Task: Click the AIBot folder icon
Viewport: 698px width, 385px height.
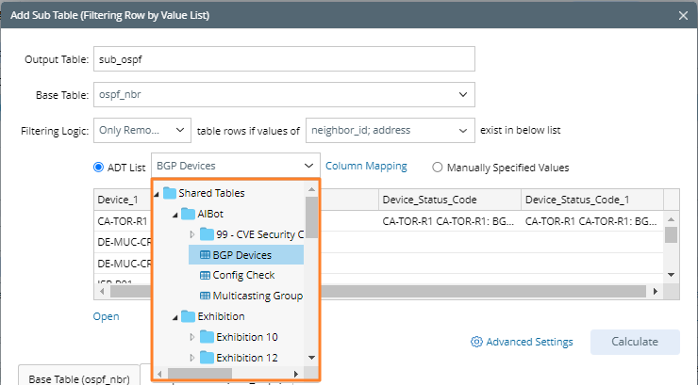Action: pyautogui.click(x=188, y=214)
